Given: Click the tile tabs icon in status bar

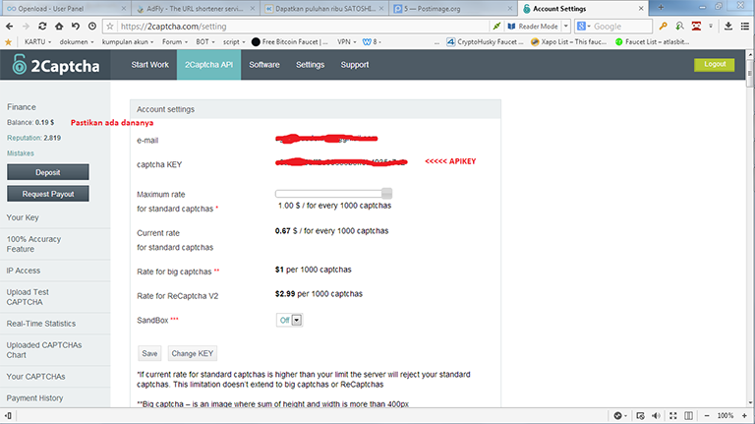Looking at the screenshot, I should [689, 415].
